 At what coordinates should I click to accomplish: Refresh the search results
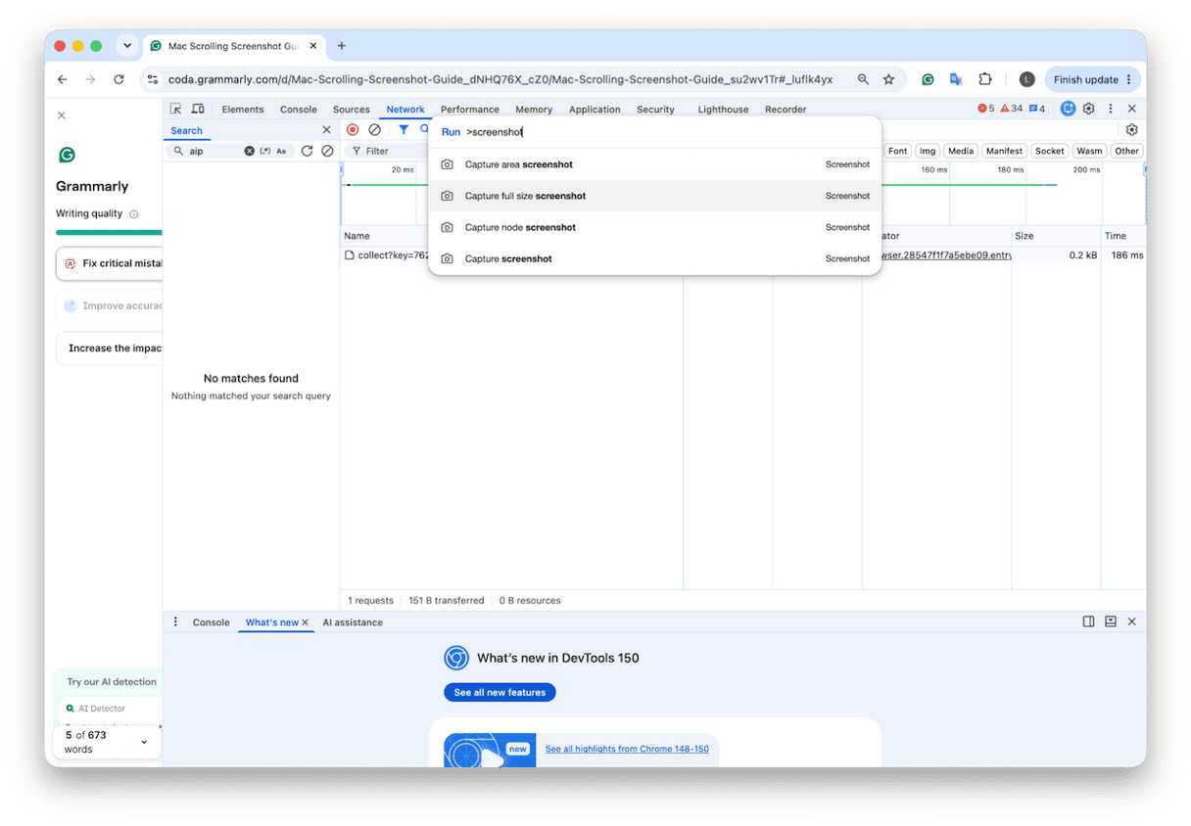coord(307,152)
